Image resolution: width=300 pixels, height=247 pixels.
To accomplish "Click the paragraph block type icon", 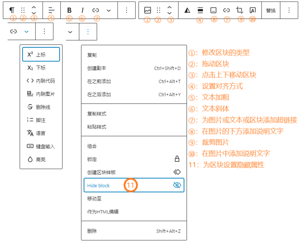I will click(x=12, y=10).
